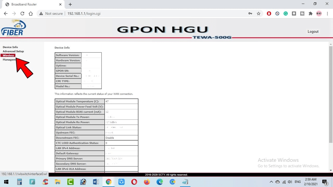Click the scrollbar up arrow
Image resolution: width=333 pixels, height=187 pixels.
tap(331, 44)
